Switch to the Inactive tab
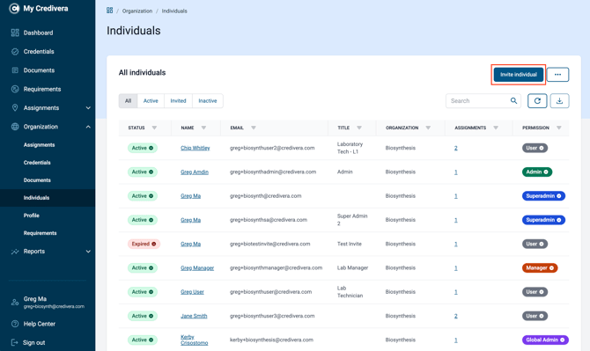The width and height of the screenshot is (590, 351). (x=208, y=100)
